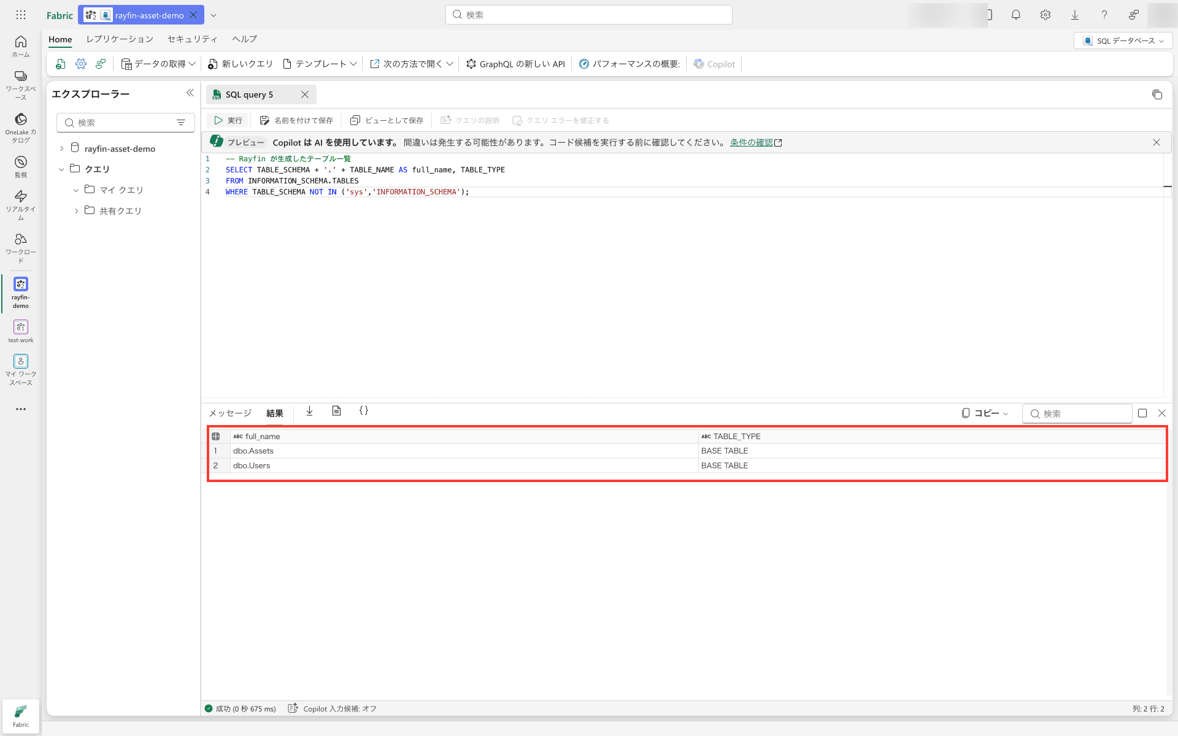The height and width of the screenshot is (736, 1178).
Task: Select test-work workspace in sidebar
Action: tap(21, 331)
